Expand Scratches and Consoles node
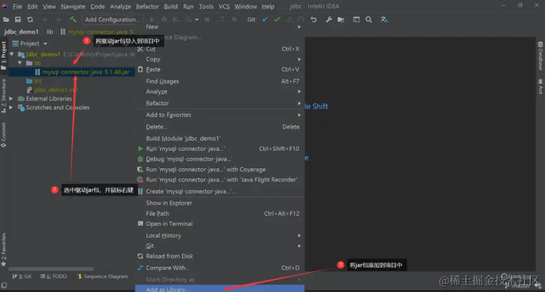The width and height of the screenshot is (545, 292). click(11, 108)
